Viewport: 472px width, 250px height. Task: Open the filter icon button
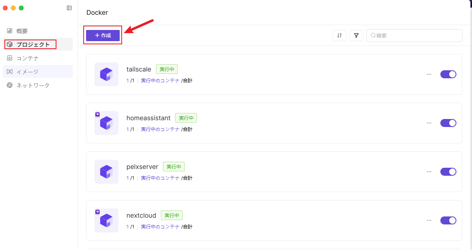click(356, 36)
